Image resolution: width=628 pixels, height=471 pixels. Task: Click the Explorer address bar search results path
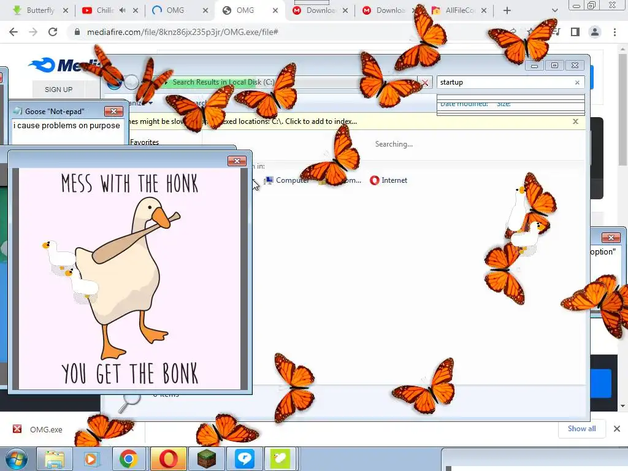point(223,83)
